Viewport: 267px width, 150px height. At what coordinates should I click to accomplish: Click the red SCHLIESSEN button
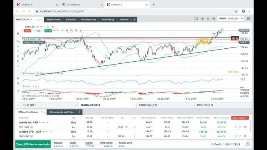[240, 118]
